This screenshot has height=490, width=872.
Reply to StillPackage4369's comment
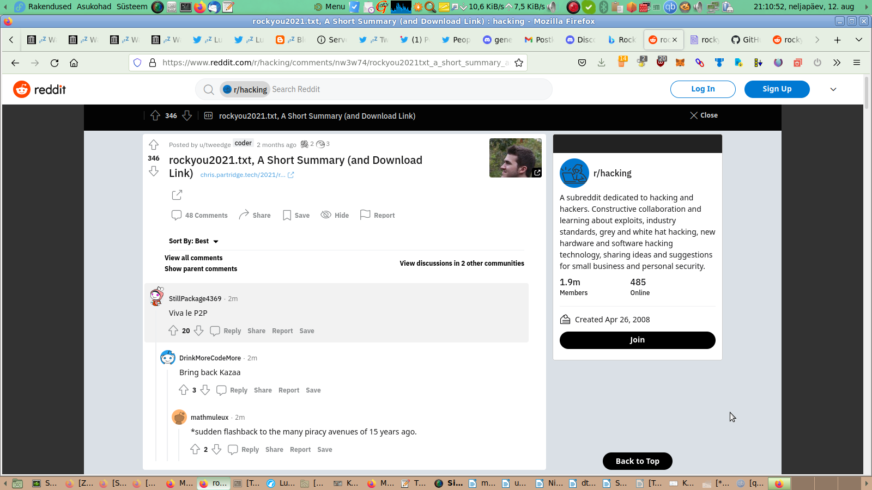pyautogui.click(x=226, y=330)
